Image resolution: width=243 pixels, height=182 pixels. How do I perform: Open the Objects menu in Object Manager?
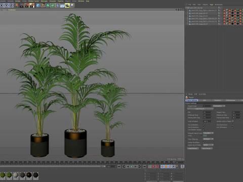click(x=205, y=5)
